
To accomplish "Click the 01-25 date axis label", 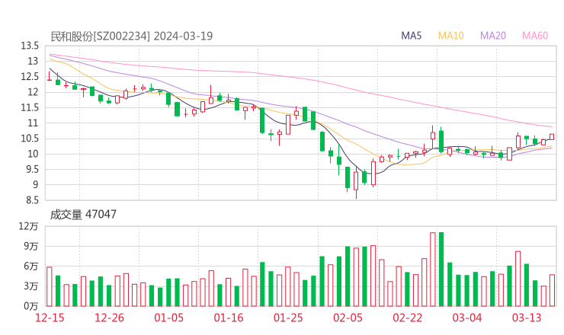I will (x=288, y=317).
